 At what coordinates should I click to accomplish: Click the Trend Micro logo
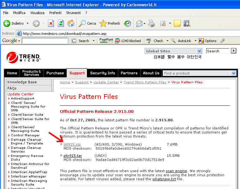[23, 57]
